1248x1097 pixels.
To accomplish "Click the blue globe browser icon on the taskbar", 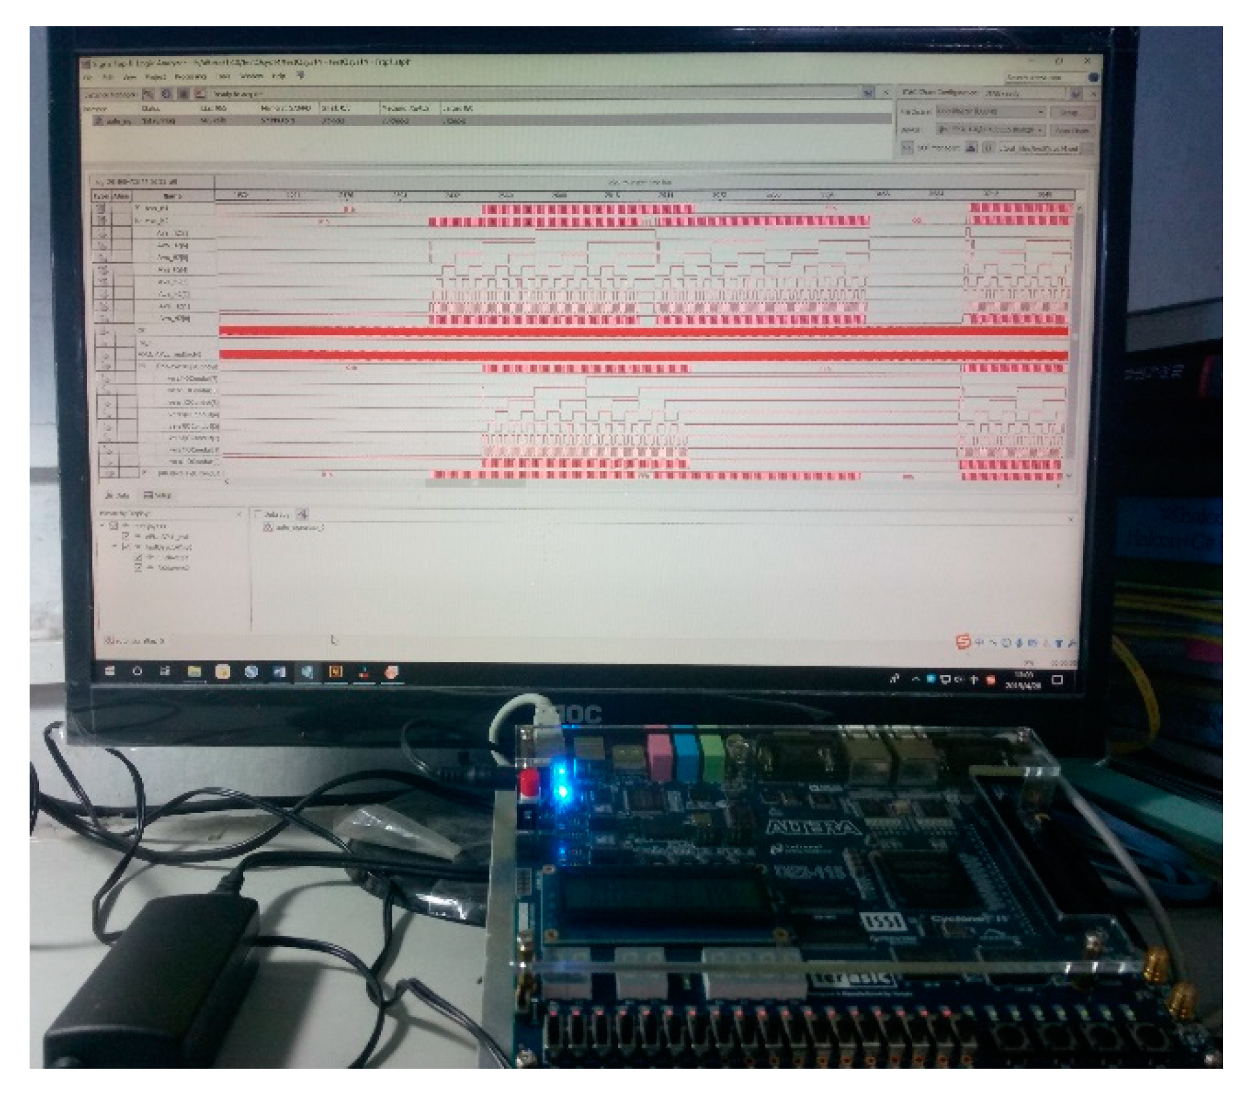I will click(251, 672).
